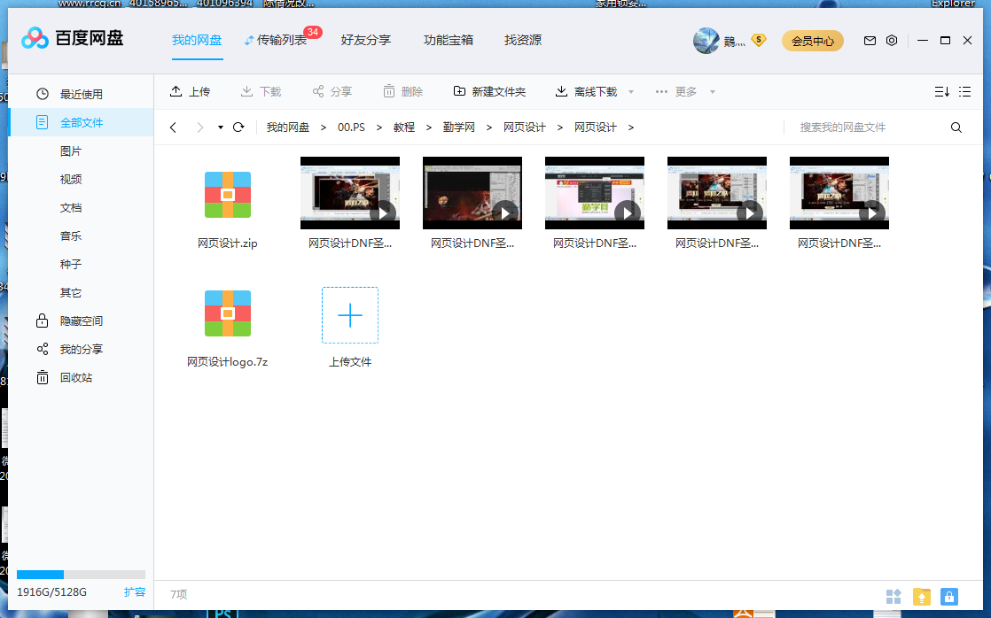Click the 上传 upload button
Image resolution: width=991 pixels, height=618 pixels.
coord(190,91)
